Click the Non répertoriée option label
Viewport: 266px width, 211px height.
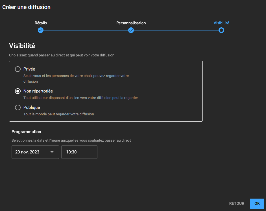point(38,91)
